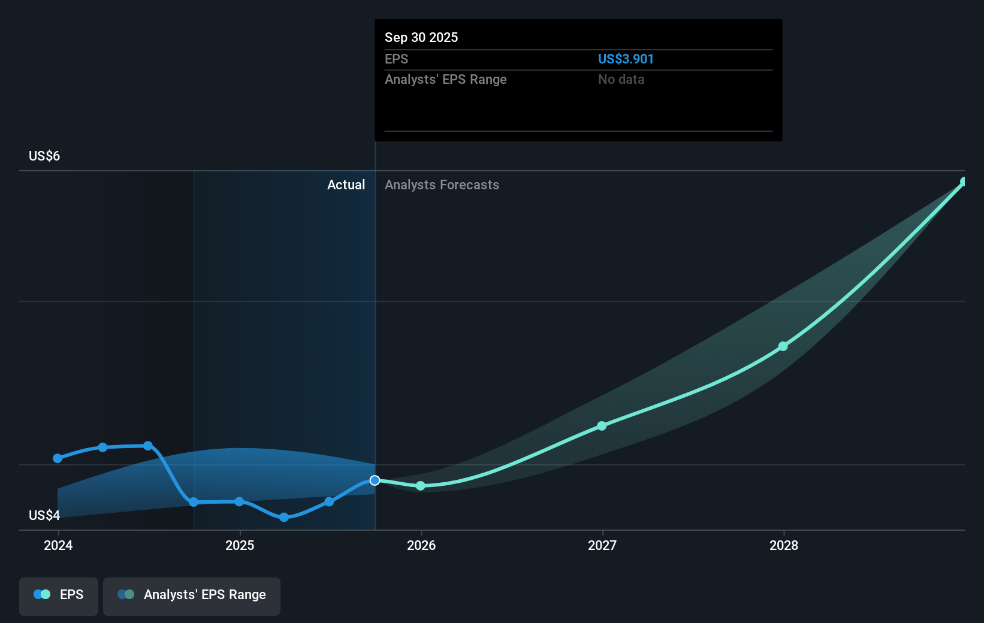Click the 'Analysts Forecasts' label

(x=442, y=185)
